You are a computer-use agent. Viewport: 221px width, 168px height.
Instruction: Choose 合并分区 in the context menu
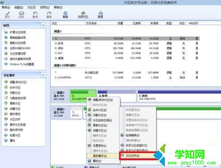103,110
